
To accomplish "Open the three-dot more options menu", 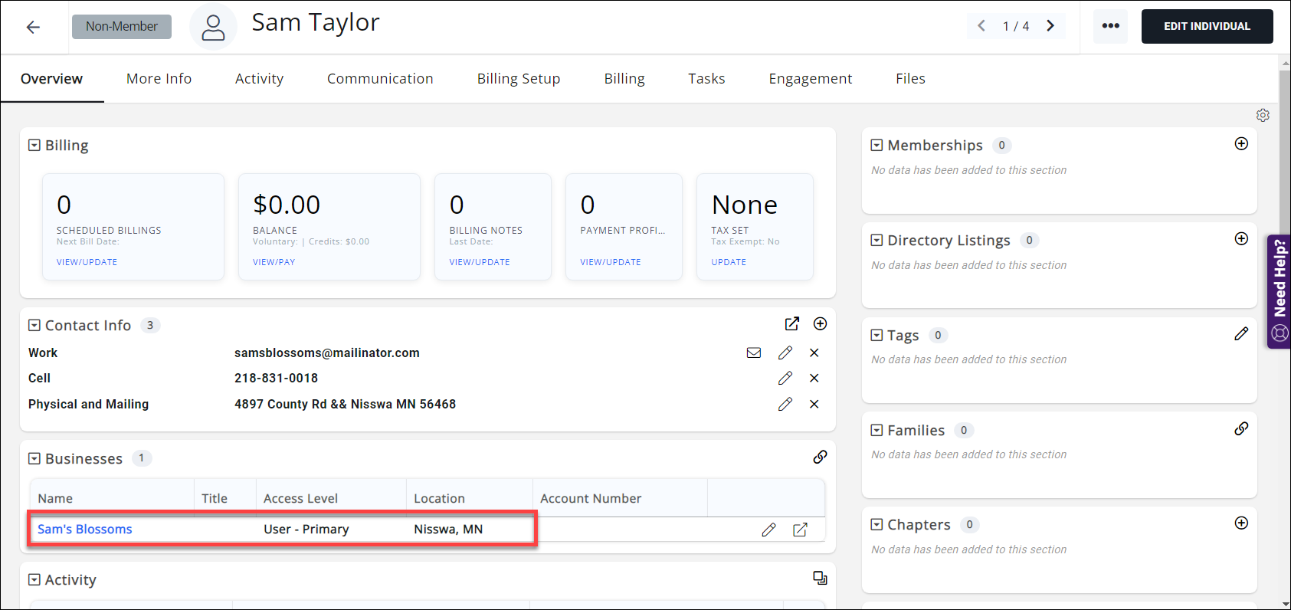I will coord(1110,26).
